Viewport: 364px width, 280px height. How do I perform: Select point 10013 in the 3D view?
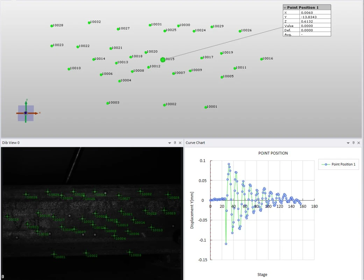coord(116,63)
